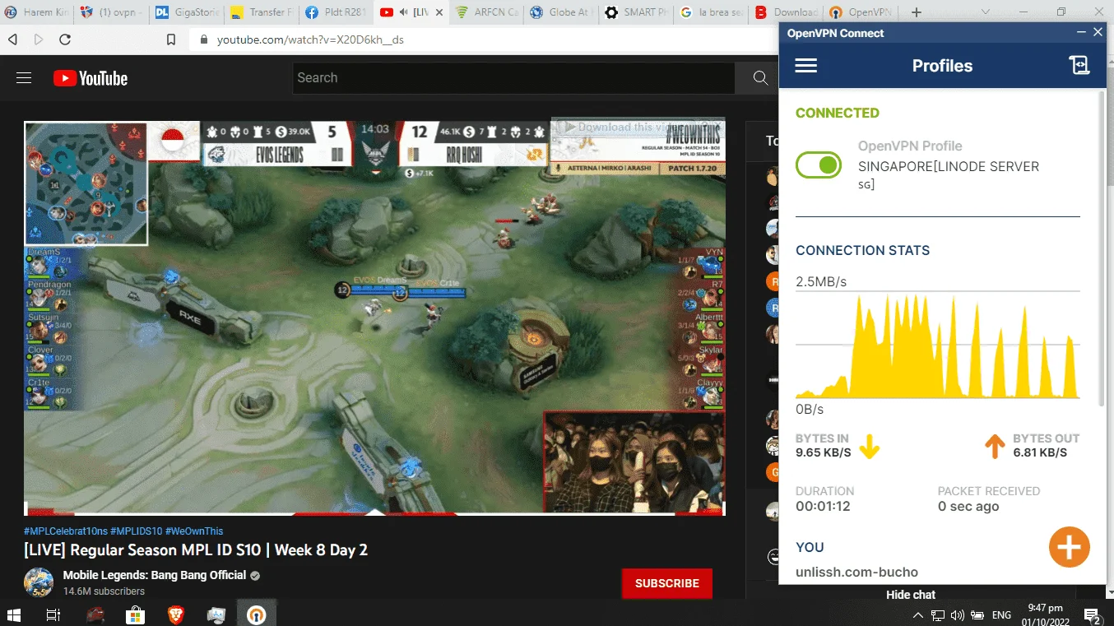Open Microsoft Store from taskbar
The image size is (1114, 626).
click(135, 614)
